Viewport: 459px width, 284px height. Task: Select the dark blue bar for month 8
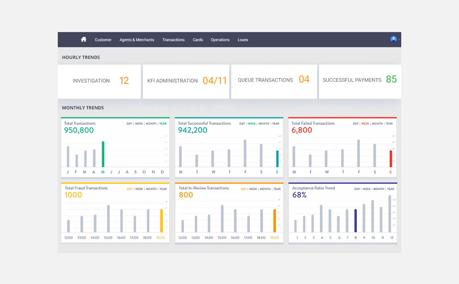[x=355, y=221]
